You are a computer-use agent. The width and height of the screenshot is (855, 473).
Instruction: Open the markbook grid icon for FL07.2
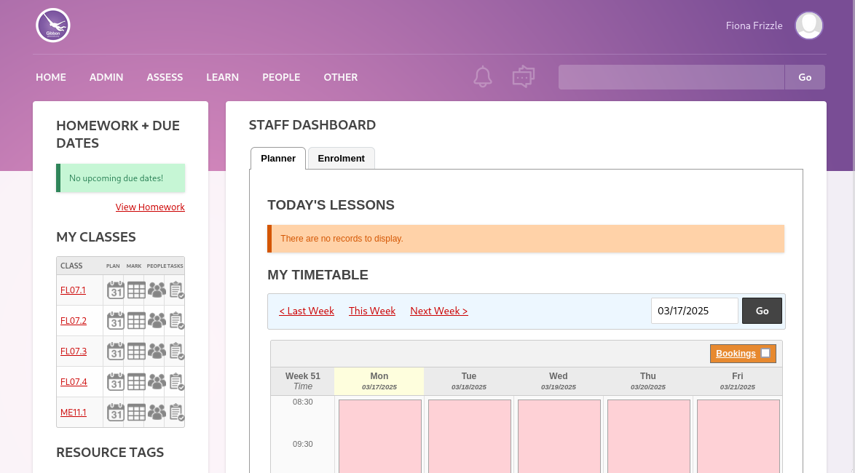[136, 320]
